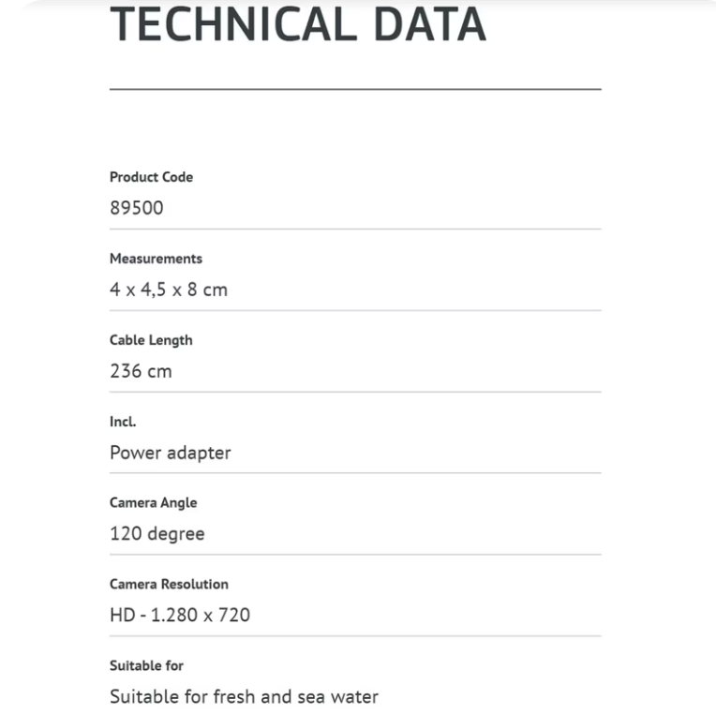Select the Measurements label
This screenshot has height=714, width=716.
[156, 259]
